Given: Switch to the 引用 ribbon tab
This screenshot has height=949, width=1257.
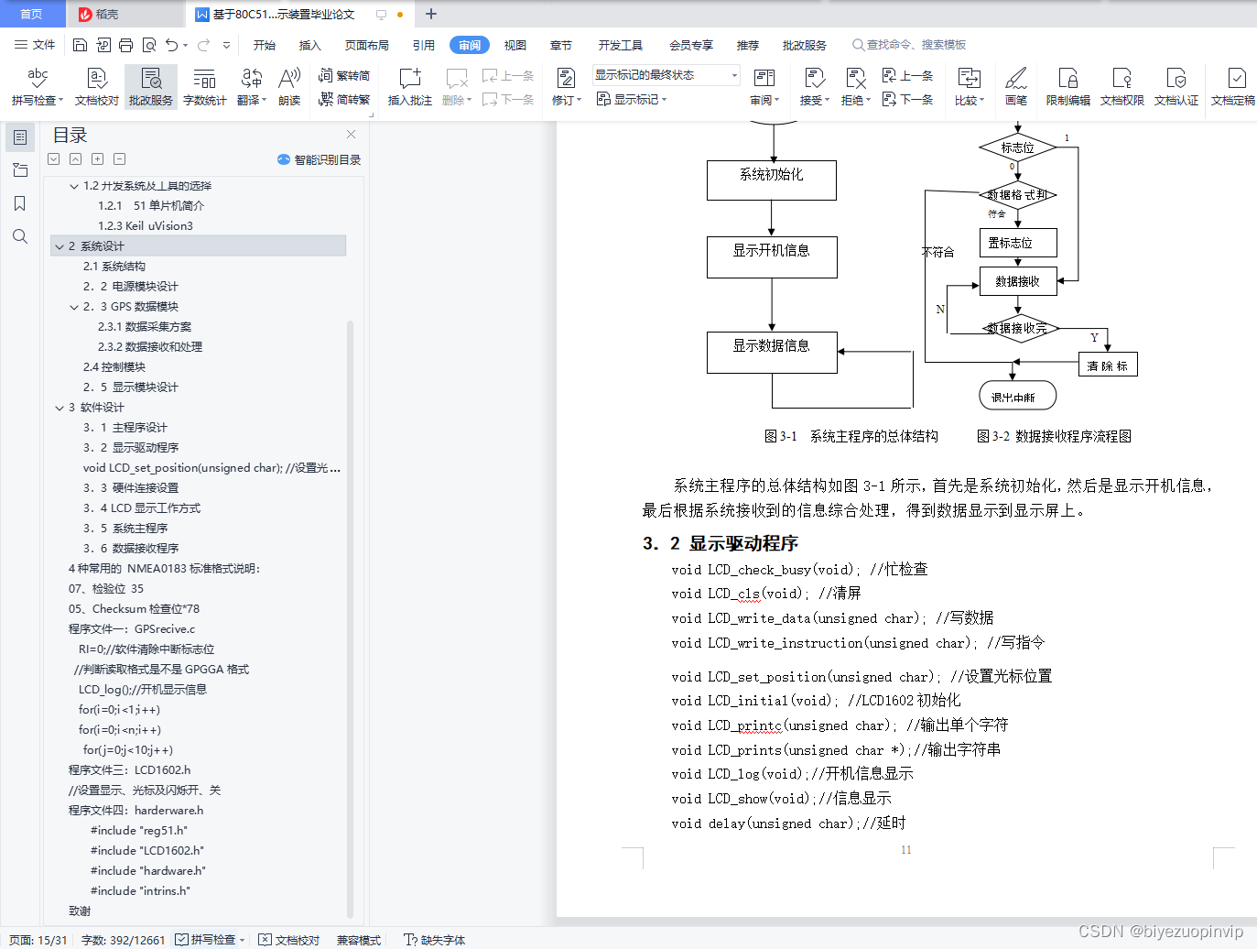Looking at the screenshot, I should point(424,45).
